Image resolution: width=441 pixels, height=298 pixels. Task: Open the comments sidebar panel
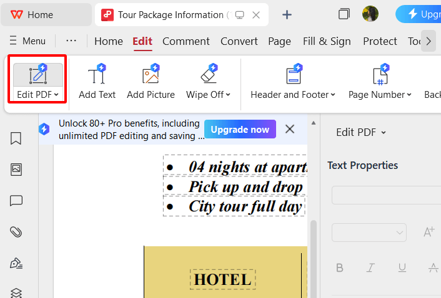click(16, 201)
